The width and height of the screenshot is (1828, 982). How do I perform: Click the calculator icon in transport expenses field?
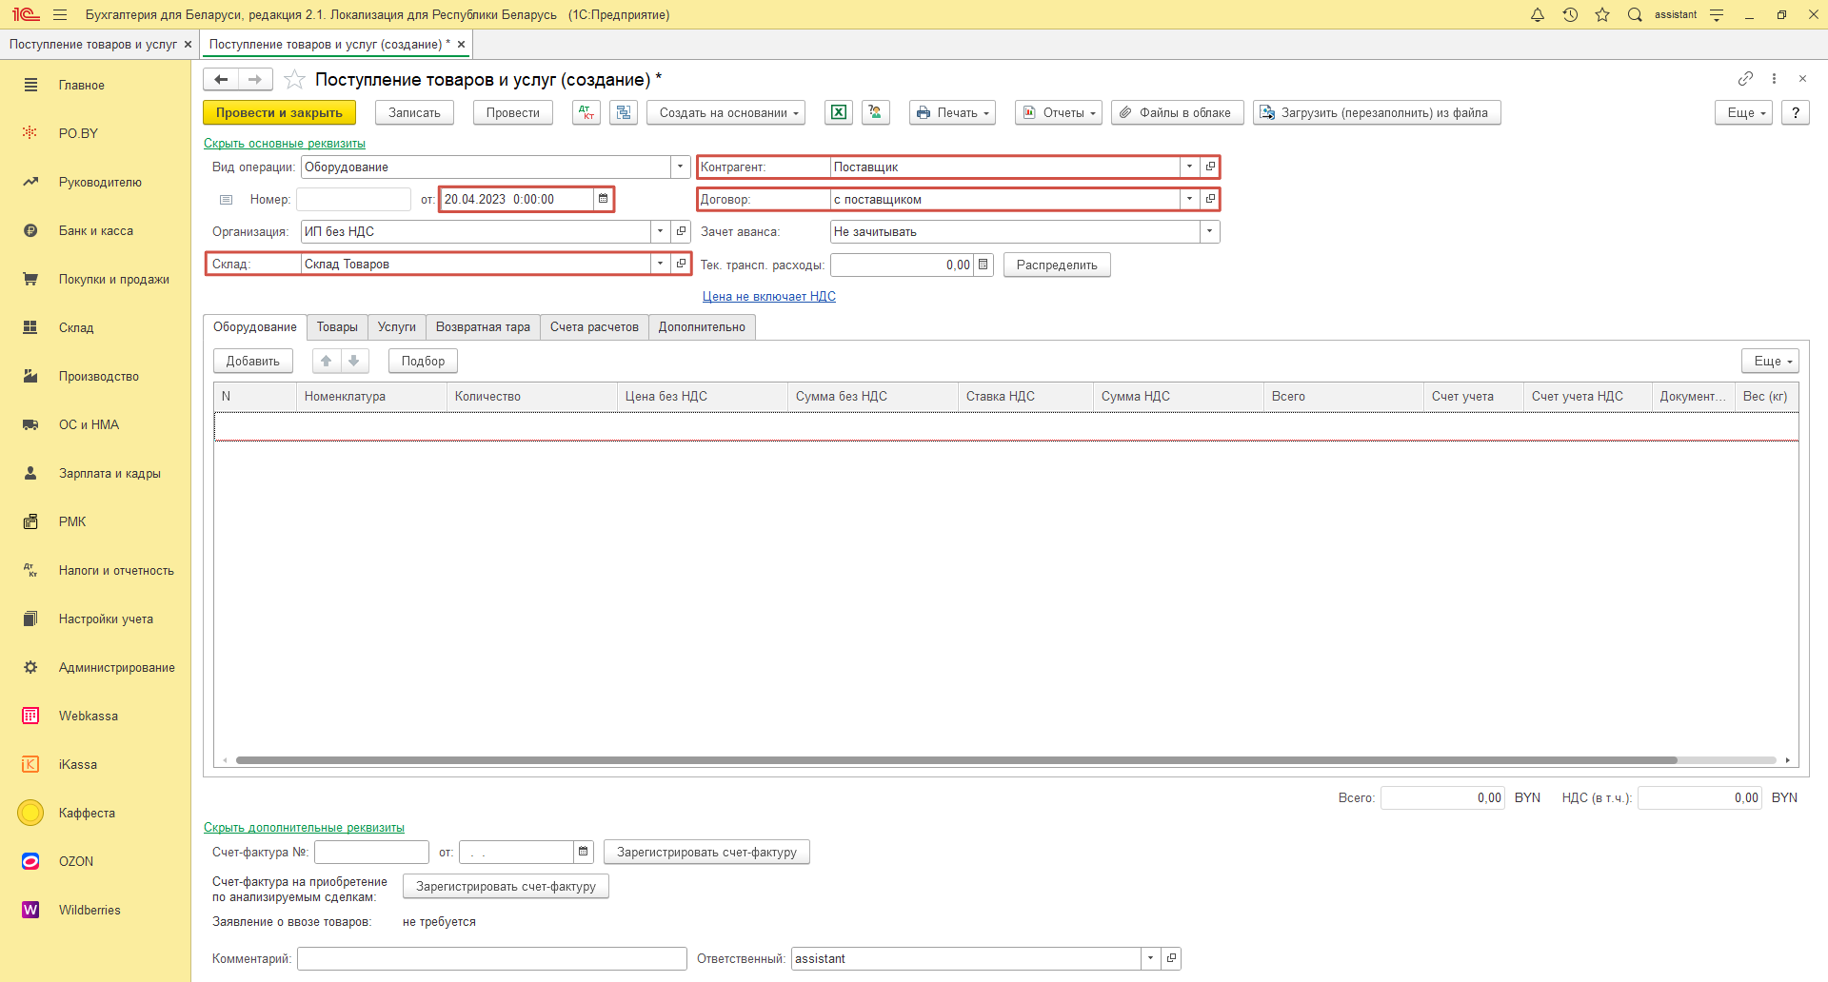pos(984,265)
